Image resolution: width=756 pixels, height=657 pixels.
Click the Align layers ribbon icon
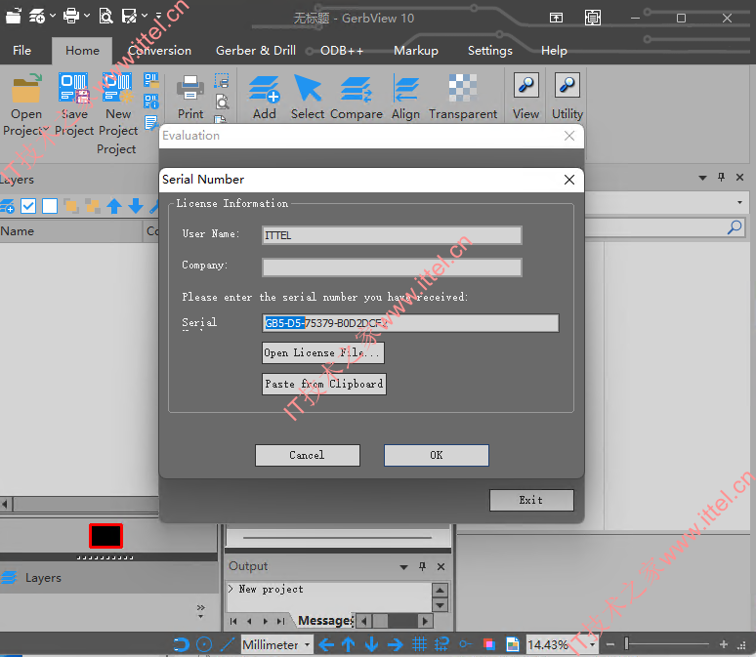click(x=405, y=88)
